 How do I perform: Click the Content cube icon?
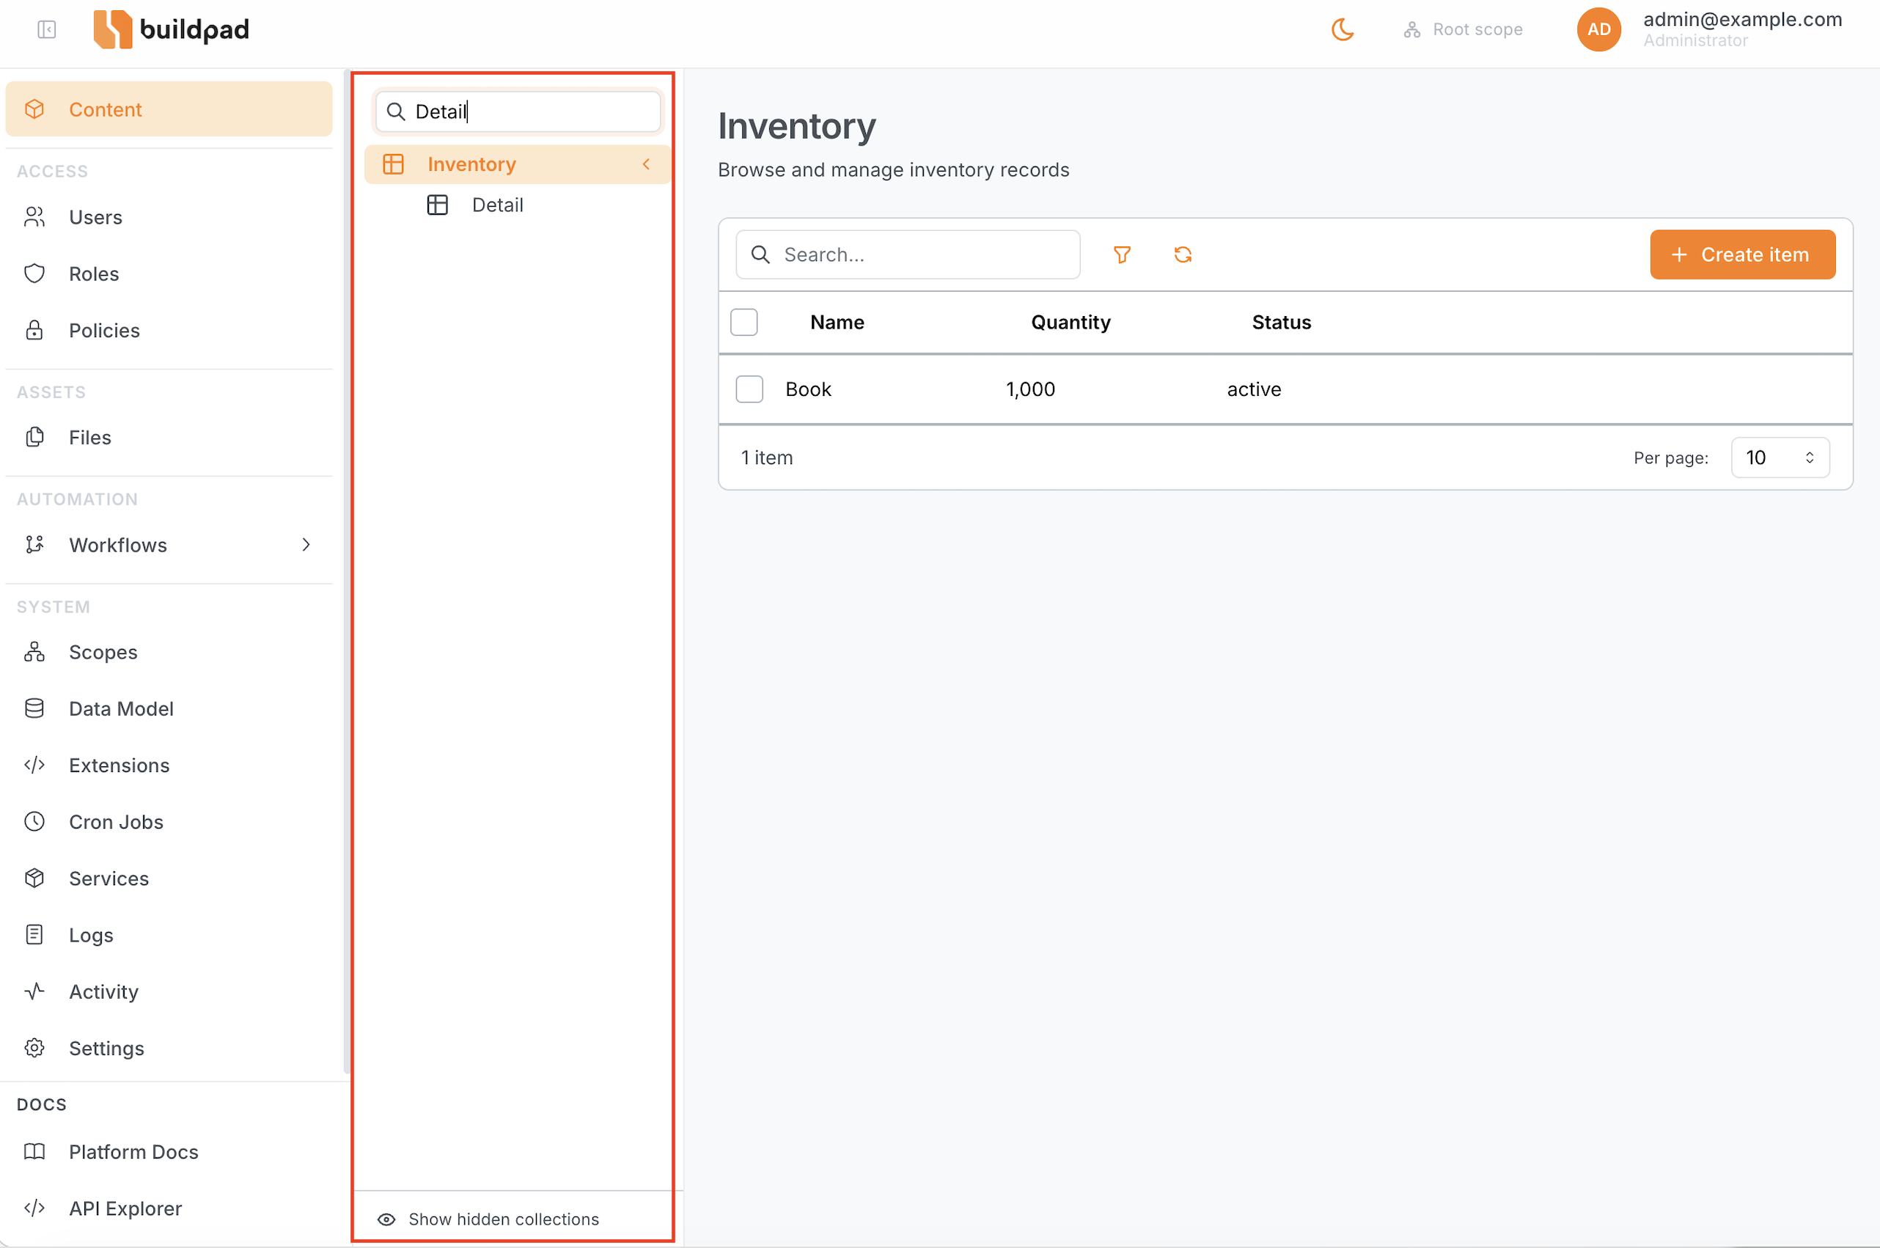pyautogui.click(x=34, y=109)
